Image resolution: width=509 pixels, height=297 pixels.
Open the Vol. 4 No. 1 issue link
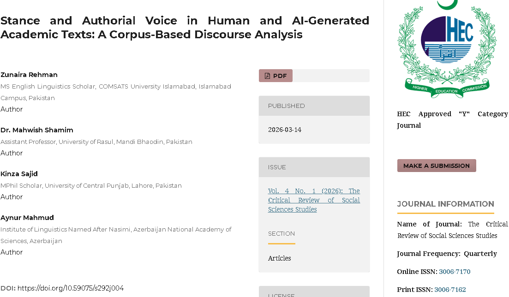coord(314,200)
